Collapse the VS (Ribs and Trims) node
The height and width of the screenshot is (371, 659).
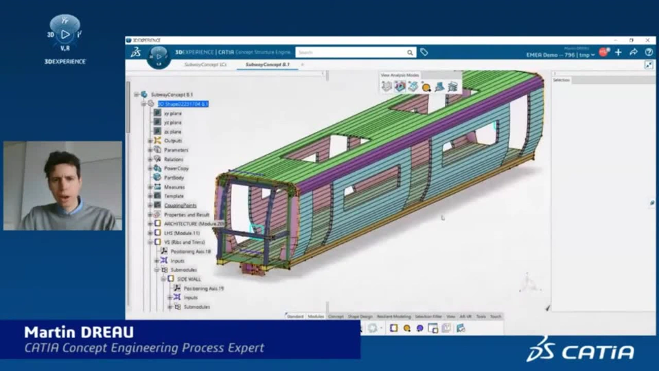point(150,243)
